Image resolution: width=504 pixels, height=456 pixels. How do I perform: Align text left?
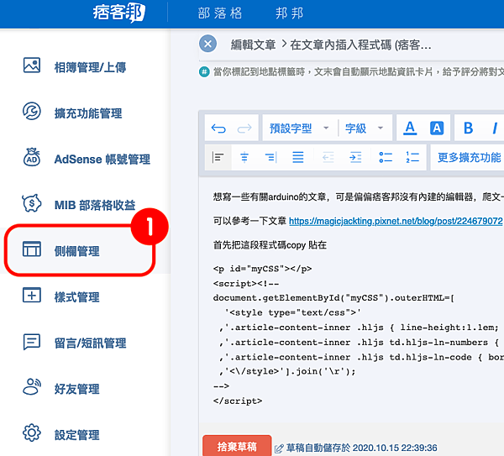(218, 158)
